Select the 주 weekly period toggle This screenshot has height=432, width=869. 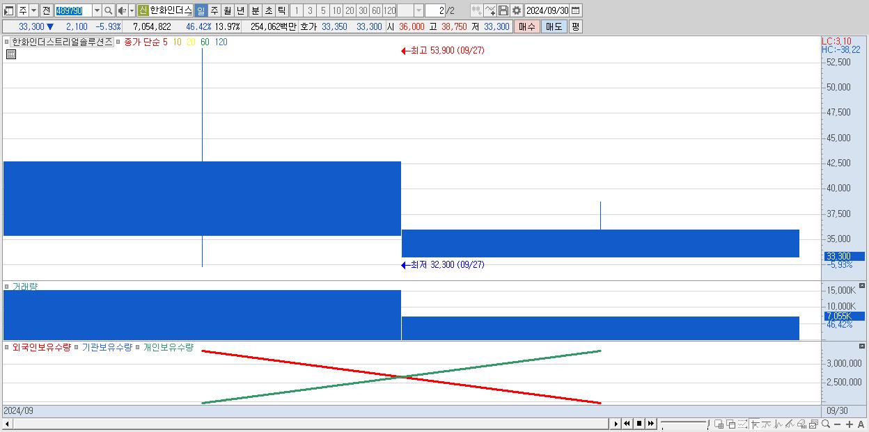pyautogui.click(x=214, y=10)
